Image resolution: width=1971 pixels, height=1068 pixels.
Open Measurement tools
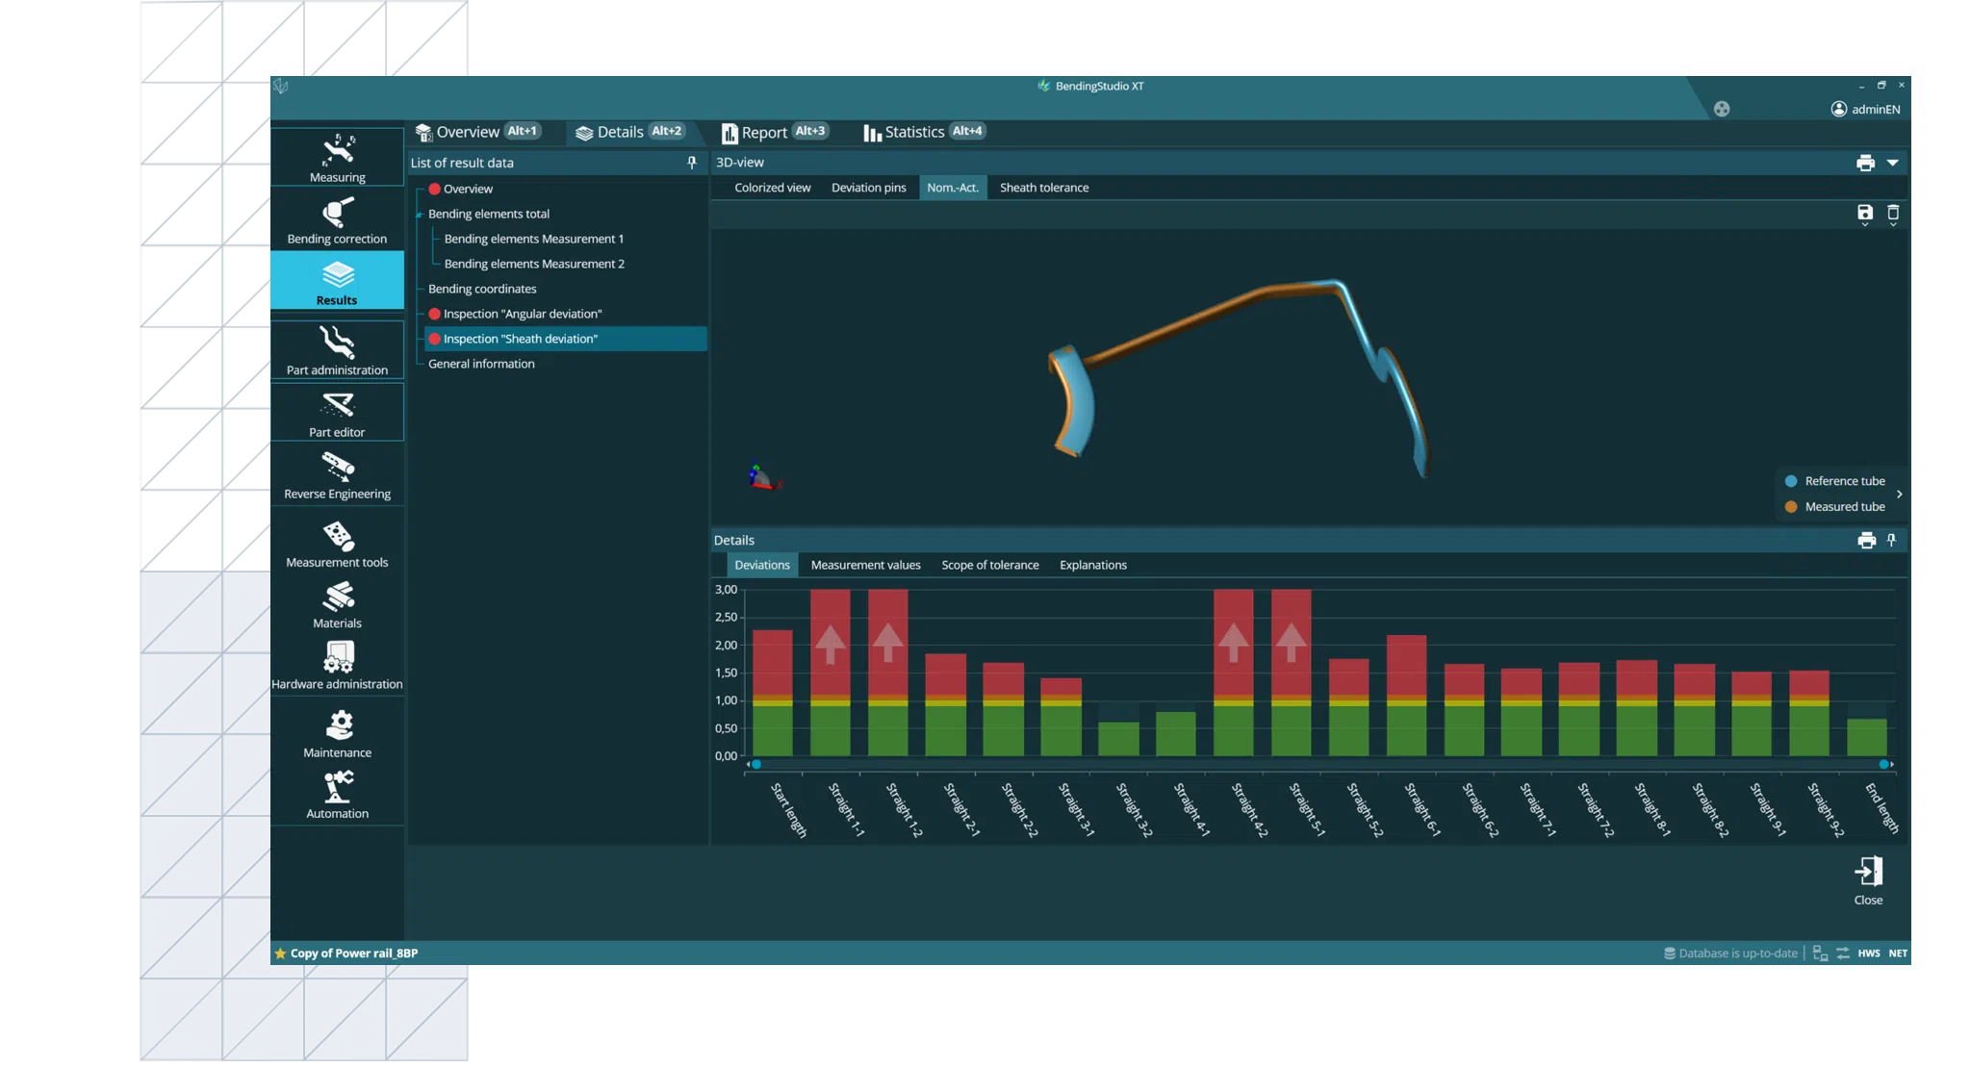click(337, 544)
